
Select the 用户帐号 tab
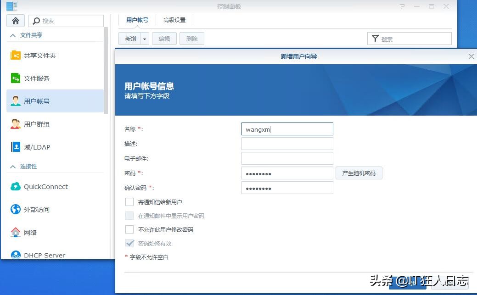(137, 20)
